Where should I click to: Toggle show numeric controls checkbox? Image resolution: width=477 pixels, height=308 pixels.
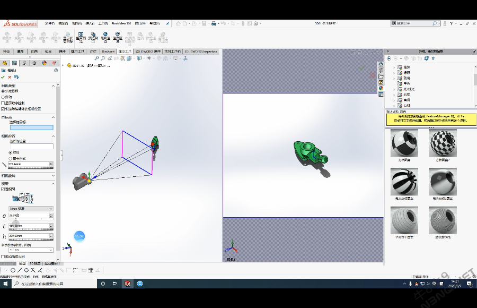(3, 103)
